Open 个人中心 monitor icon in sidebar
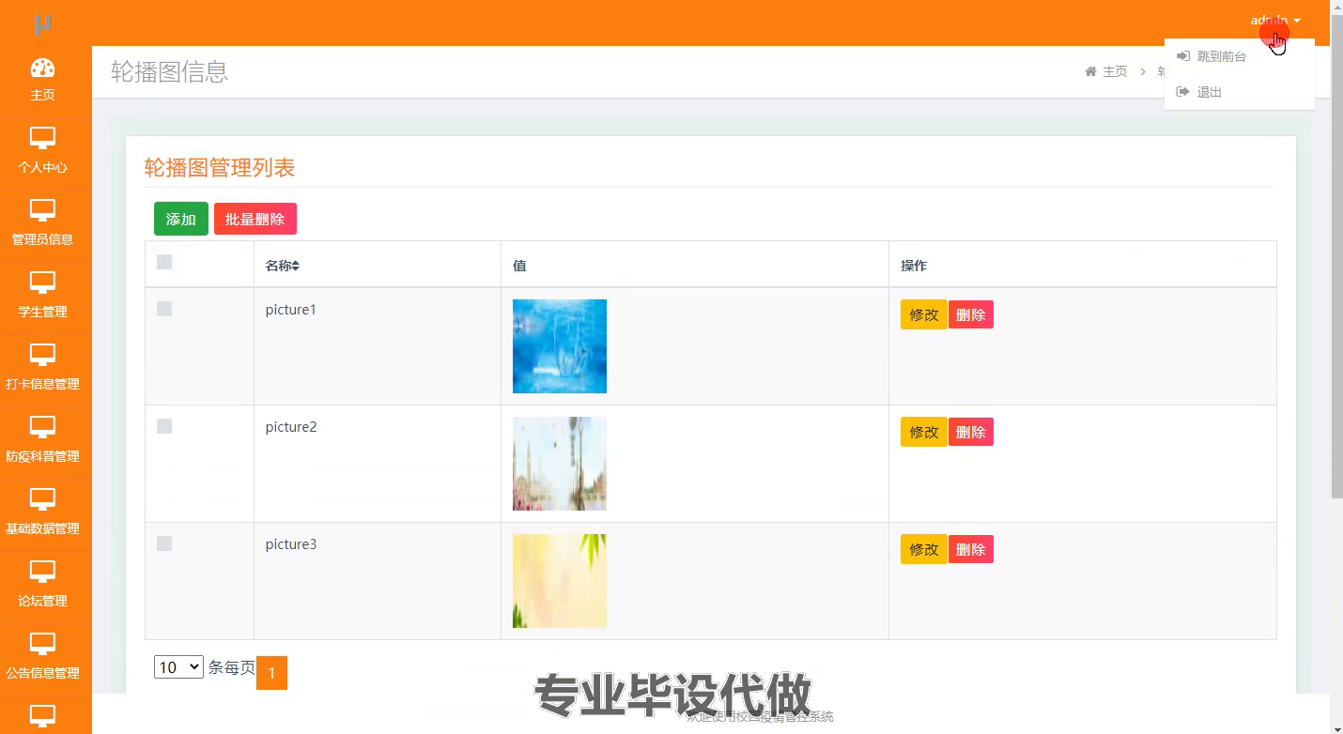Screen dimensions: 1343x734 click(x=42, y=138)
